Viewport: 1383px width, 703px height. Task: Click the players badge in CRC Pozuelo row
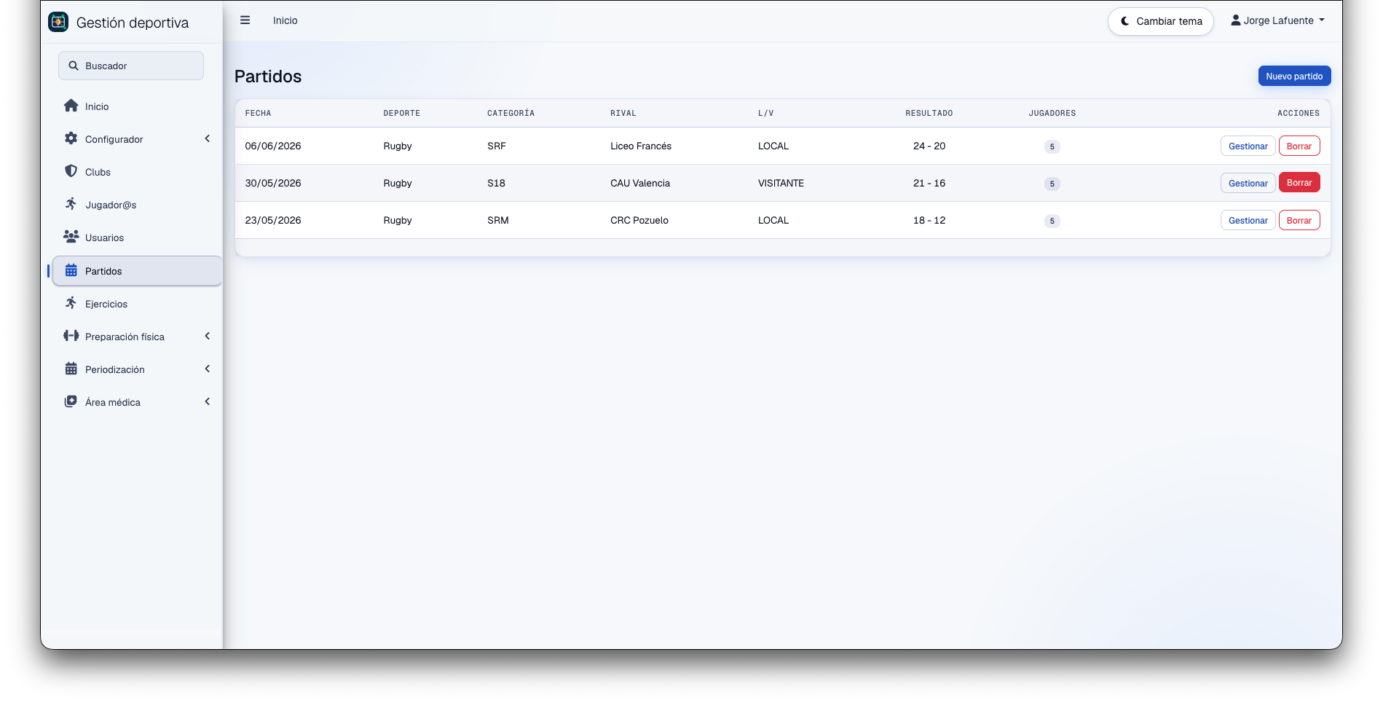tap(1052, 221)
